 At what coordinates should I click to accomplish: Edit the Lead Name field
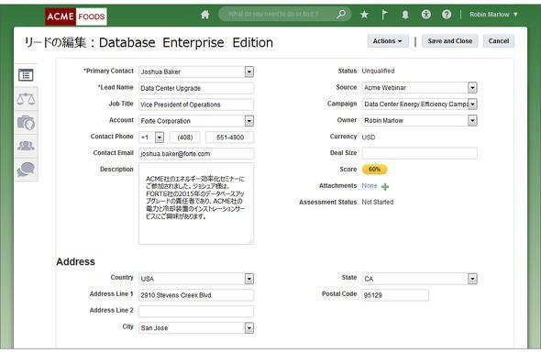(196, 88)
